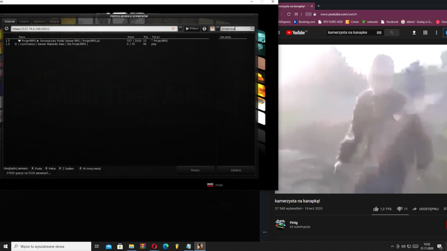This screenshot has height=251, width=447.
Task: Toggle W innej wersji checkbox
Action: click(x=80, y=169)
